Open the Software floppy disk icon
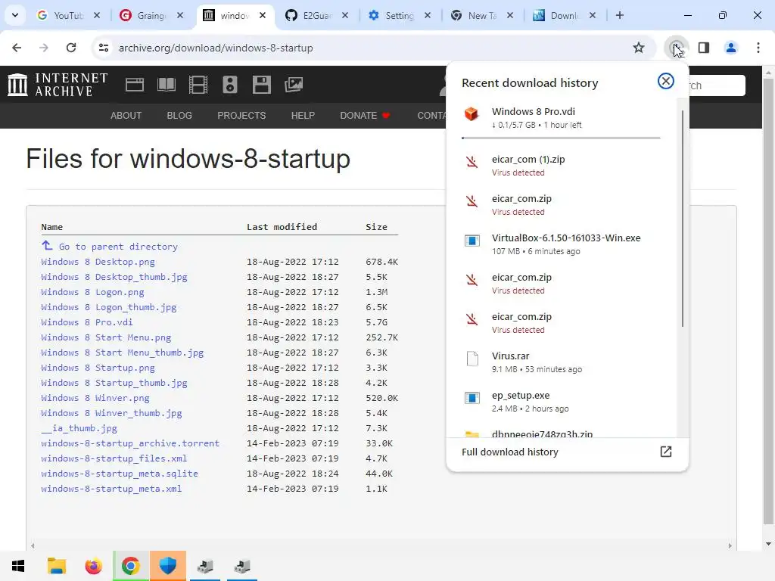The image size is (775, 581). 261,85
